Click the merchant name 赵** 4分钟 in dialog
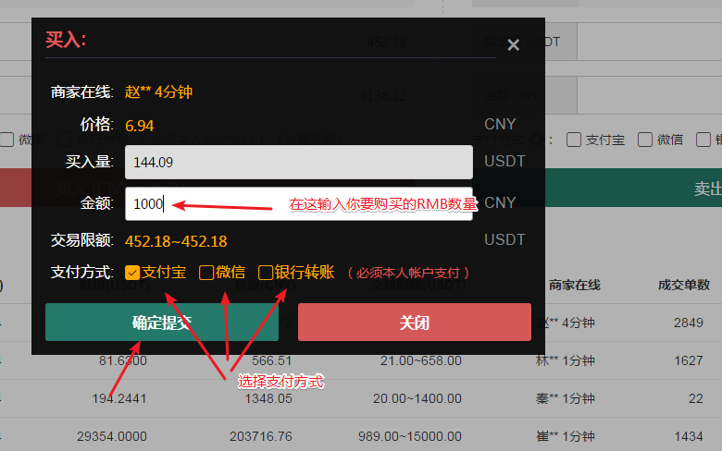722x451 pixels. 158,91
